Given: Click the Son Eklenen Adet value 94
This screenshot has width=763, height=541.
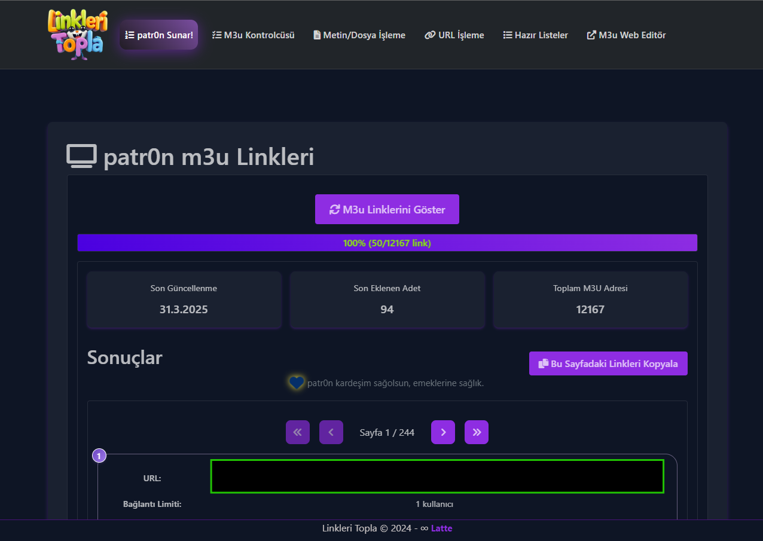Looking at the screenshot, I should tap(387, 310).
